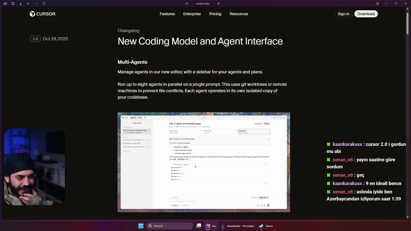Click kaankarakusx's 'cursor 2.0 i gordun' chat message
Screen dimensions: 411x231
coord(366,148)
